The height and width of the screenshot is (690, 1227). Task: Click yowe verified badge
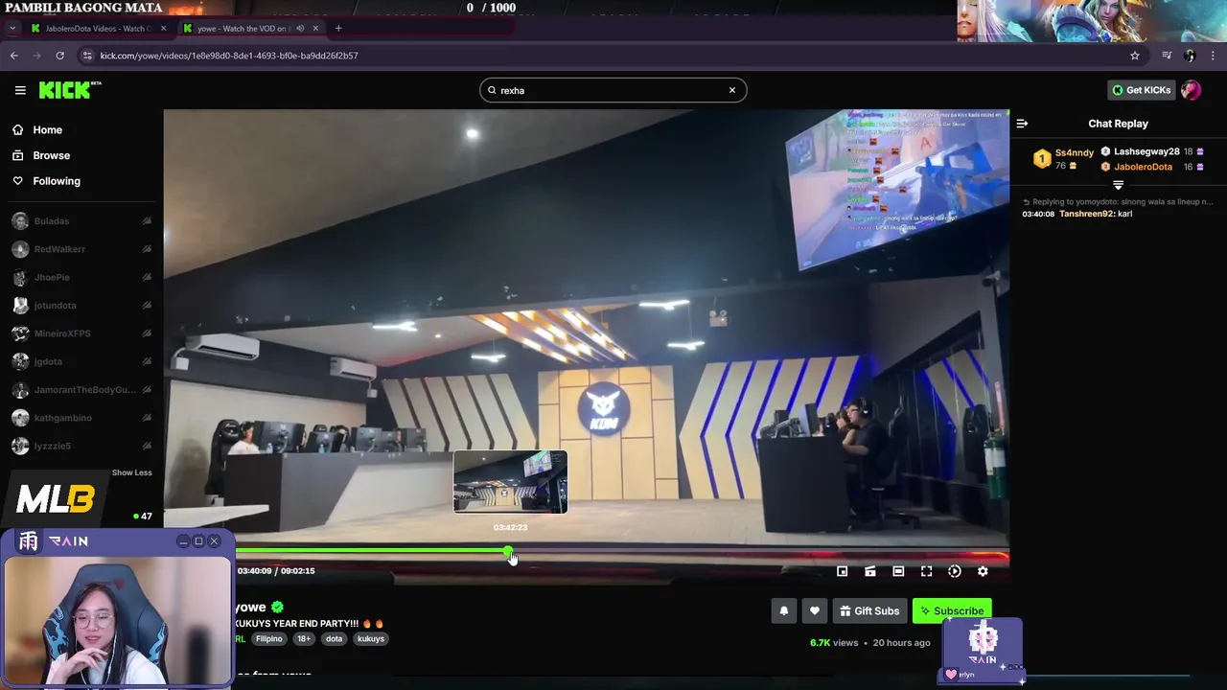(277, 607)
